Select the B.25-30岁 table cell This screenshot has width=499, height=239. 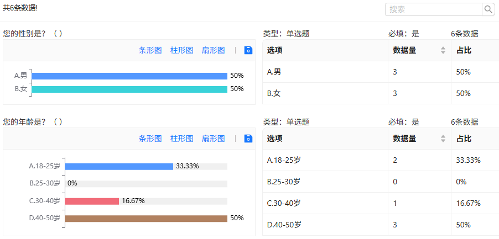pyautogui.click(x=325, y=182)
